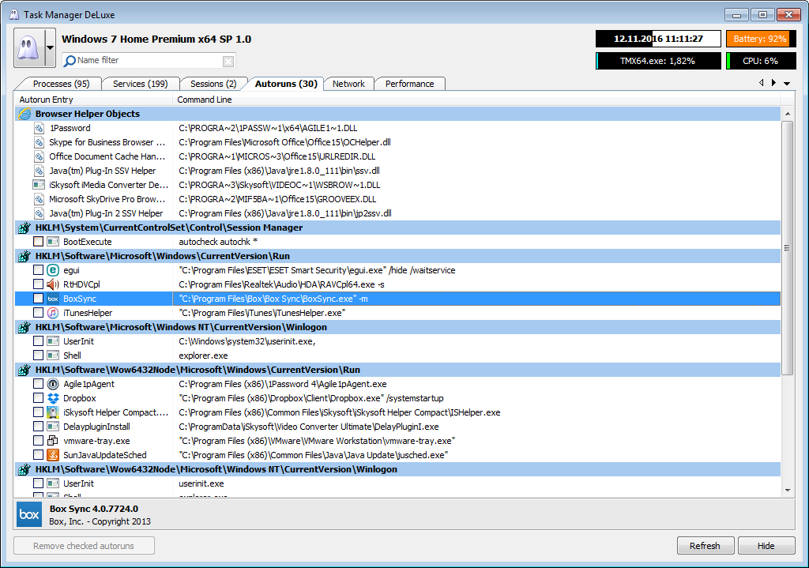
Task: Clear the name filter with X icon
Action: click(x=228, y=61)
